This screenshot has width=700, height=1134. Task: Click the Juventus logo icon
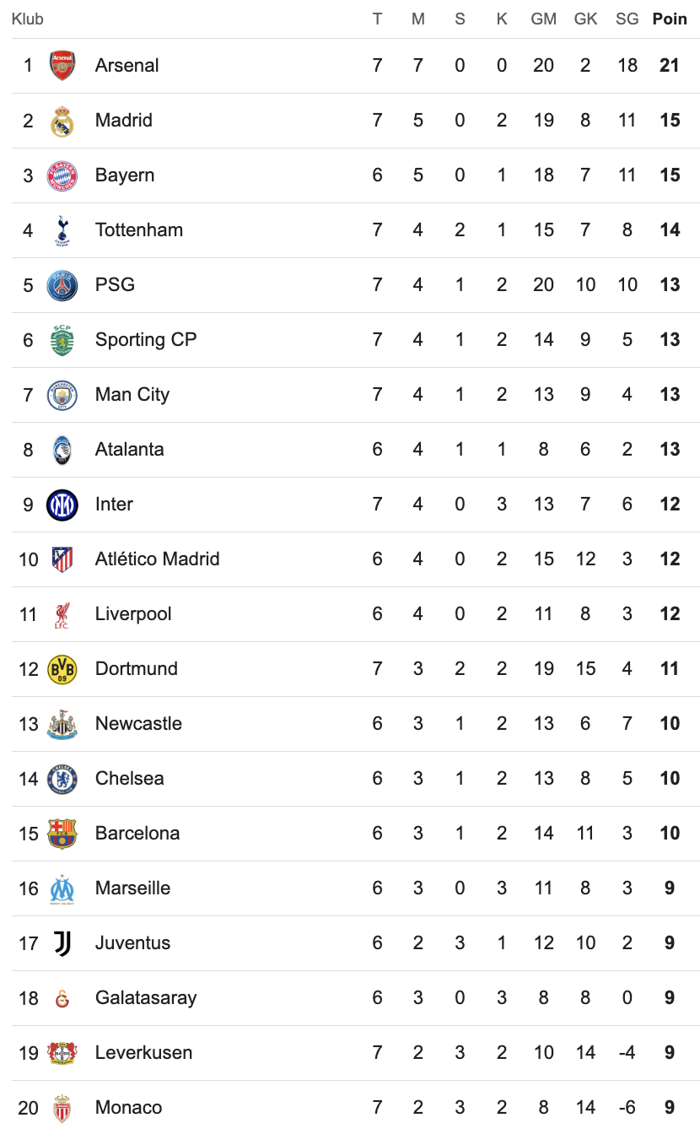click(62, 943)
